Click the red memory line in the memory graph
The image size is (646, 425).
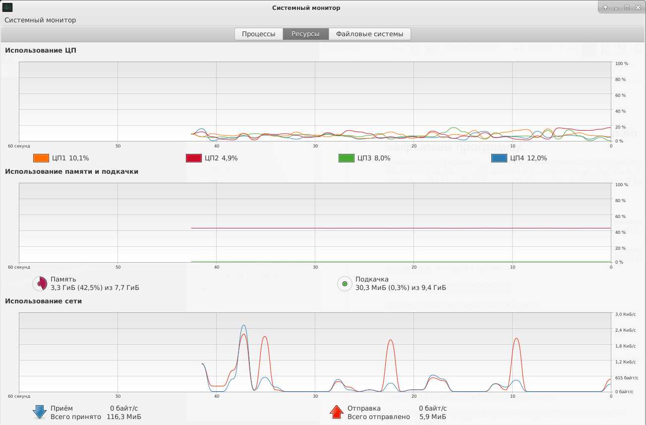[397, 228]
